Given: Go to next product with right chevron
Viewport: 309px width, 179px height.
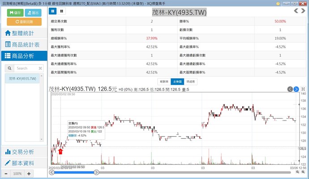Looking at the screenshot, I should [x=303, y=11].
